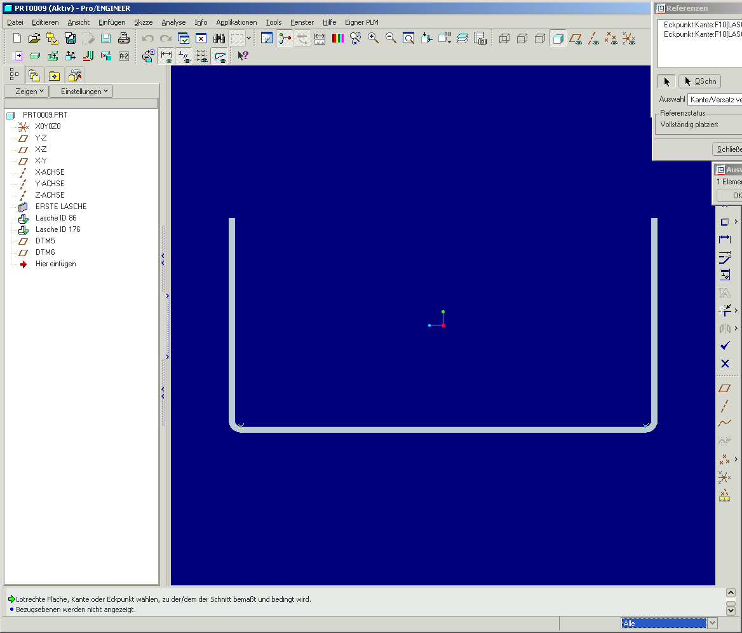This screenshot has height=633, width=742.
Task: Select the datum curve tool in right toolbar
Action: click(x=725, y=423)
